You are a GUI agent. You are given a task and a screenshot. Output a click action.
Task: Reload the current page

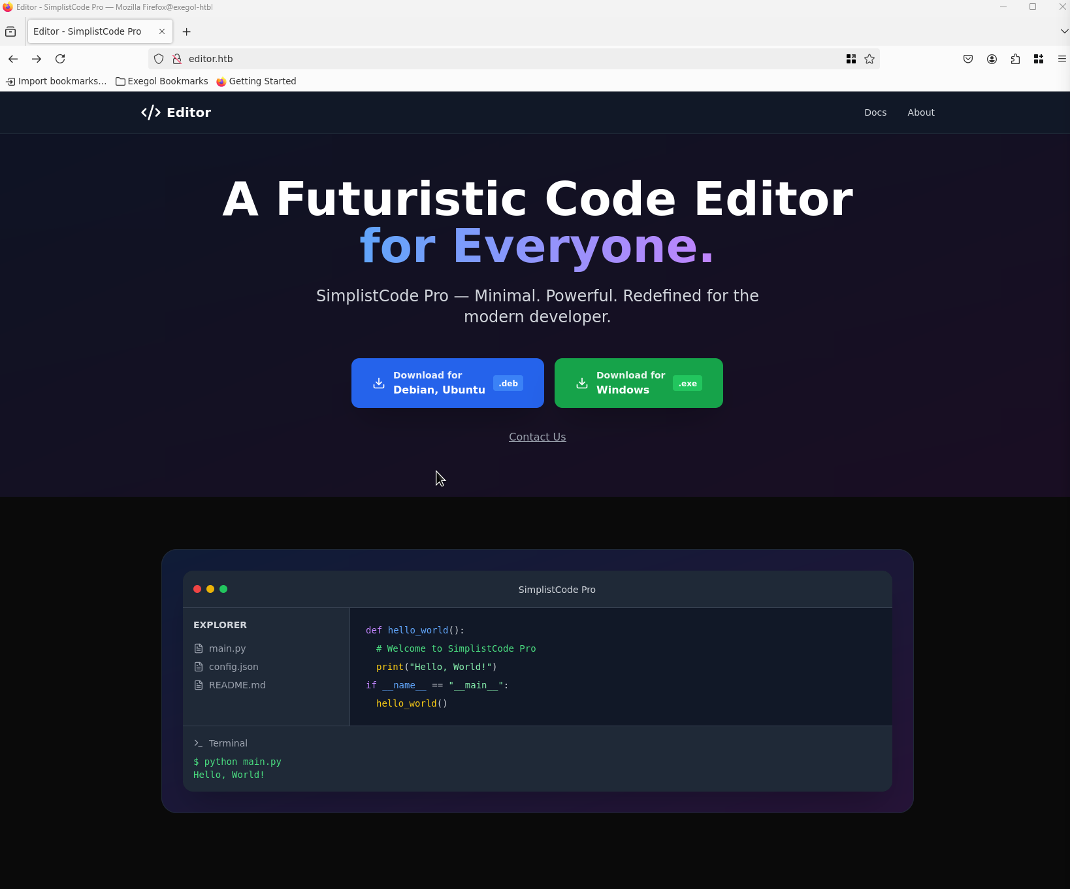coord(60,59)
